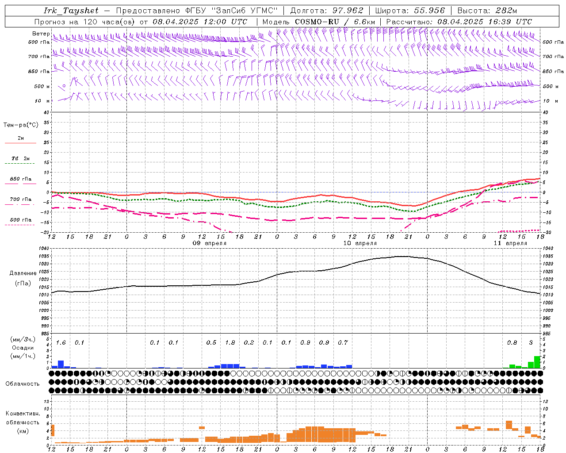Select the (мм/3ч.) precipitation unit label
566x453 pixels.
click(23, 339)
